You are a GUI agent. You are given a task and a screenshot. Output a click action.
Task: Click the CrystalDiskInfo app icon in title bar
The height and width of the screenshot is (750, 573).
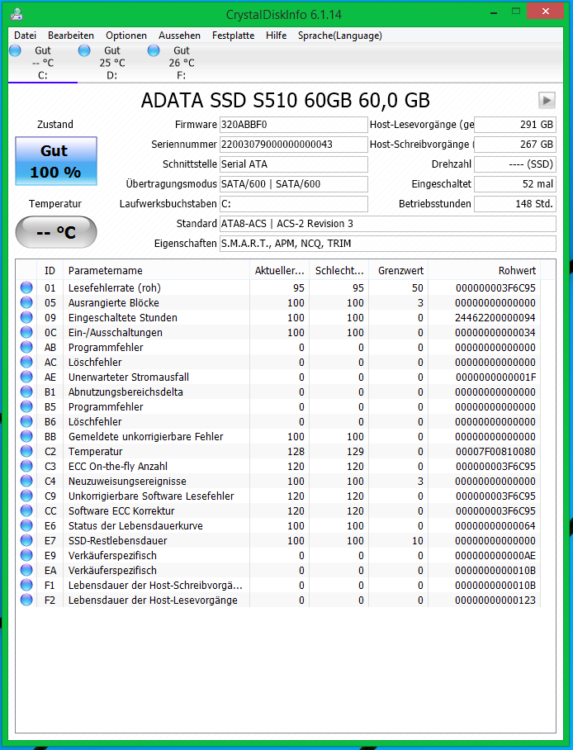(17, 14)
